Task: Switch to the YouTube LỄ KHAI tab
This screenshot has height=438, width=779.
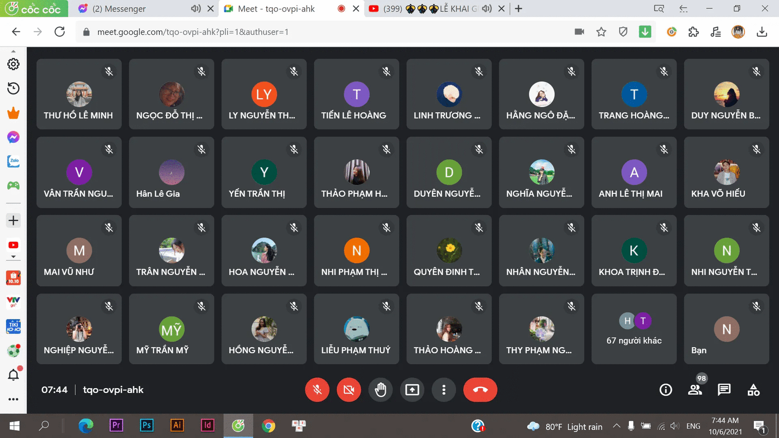Action: 429,9
